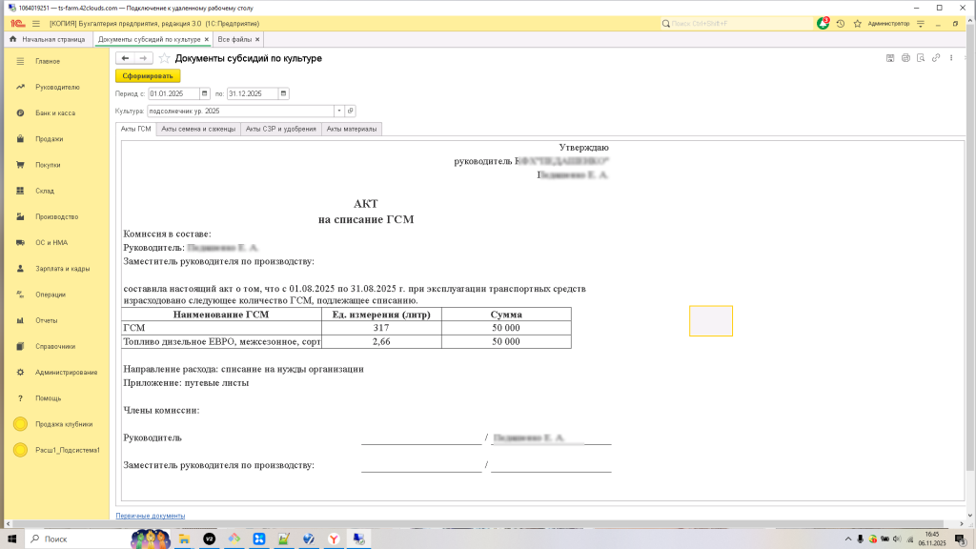
Task: Click the Первичные документы link
Action: click(x=150, y=516)
